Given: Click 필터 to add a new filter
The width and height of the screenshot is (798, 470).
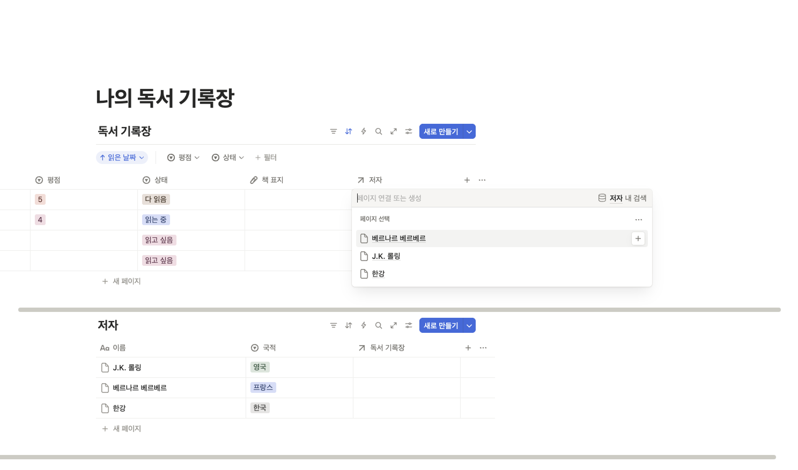Looking at the screenshot, I should point(266,157).
